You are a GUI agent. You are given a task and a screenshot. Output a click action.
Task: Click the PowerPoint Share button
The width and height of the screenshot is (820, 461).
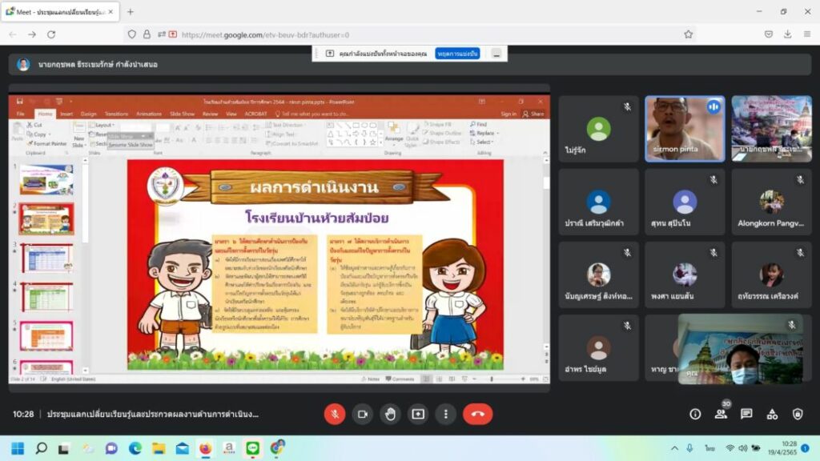coord(533,114)
